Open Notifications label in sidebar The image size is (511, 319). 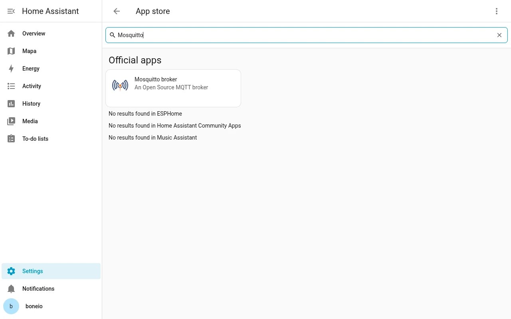pyautogui.click(x=38, y=289)
